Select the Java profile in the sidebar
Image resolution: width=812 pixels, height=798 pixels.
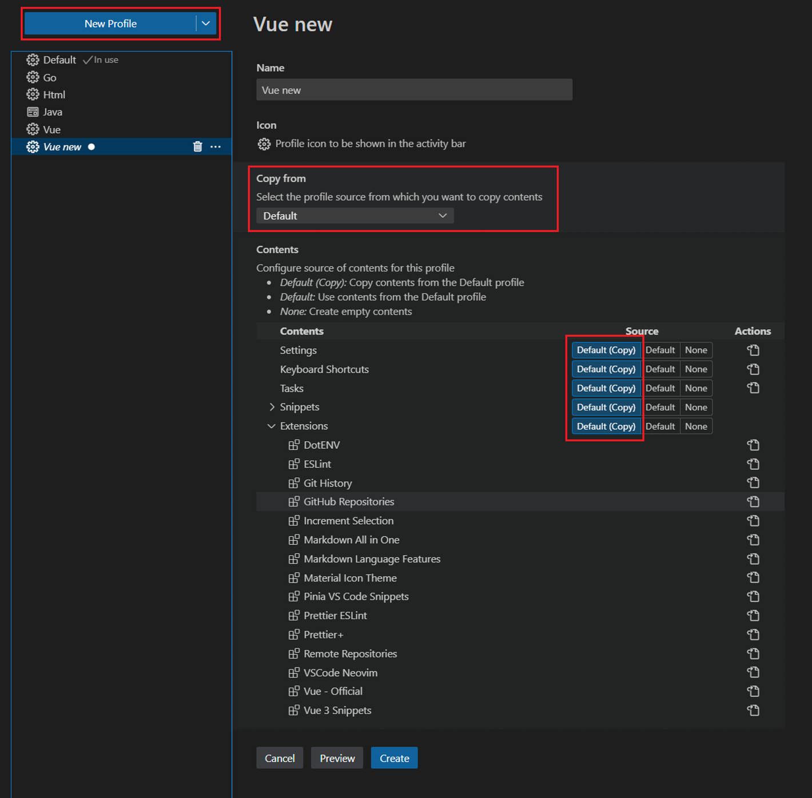52,111
